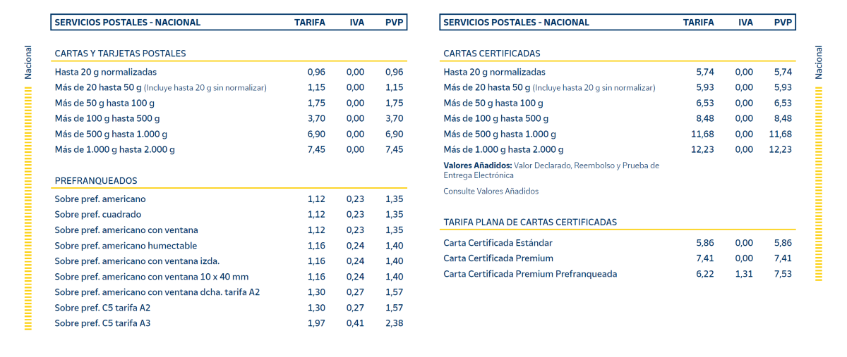Click the Sobre pref. americano humectable row label

tap(126, 246)
